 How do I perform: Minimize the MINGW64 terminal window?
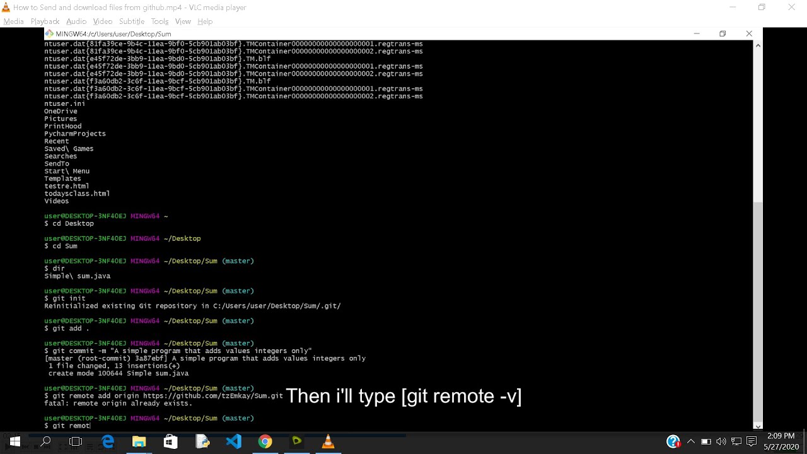click(697, 33)
